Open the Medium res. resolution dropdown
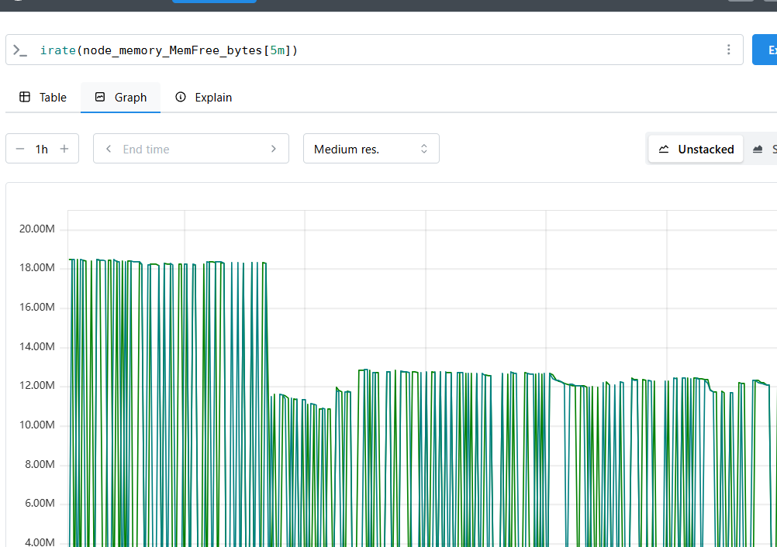Screen dimensions: 777x547 coord(371,149)
